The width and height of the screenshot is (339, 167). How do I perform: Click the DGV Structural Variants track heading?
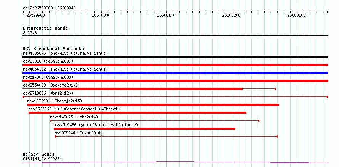[53, 49]
